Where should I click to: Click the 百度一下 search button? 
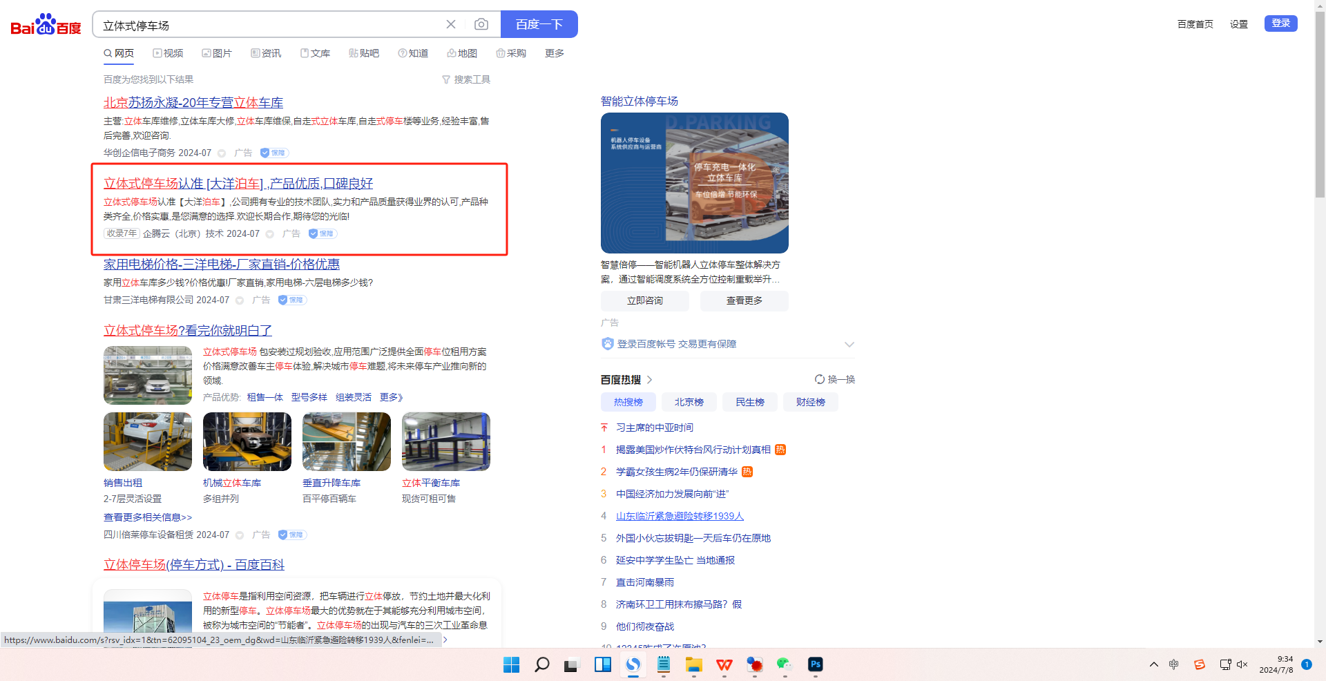(x=539, y=24)
